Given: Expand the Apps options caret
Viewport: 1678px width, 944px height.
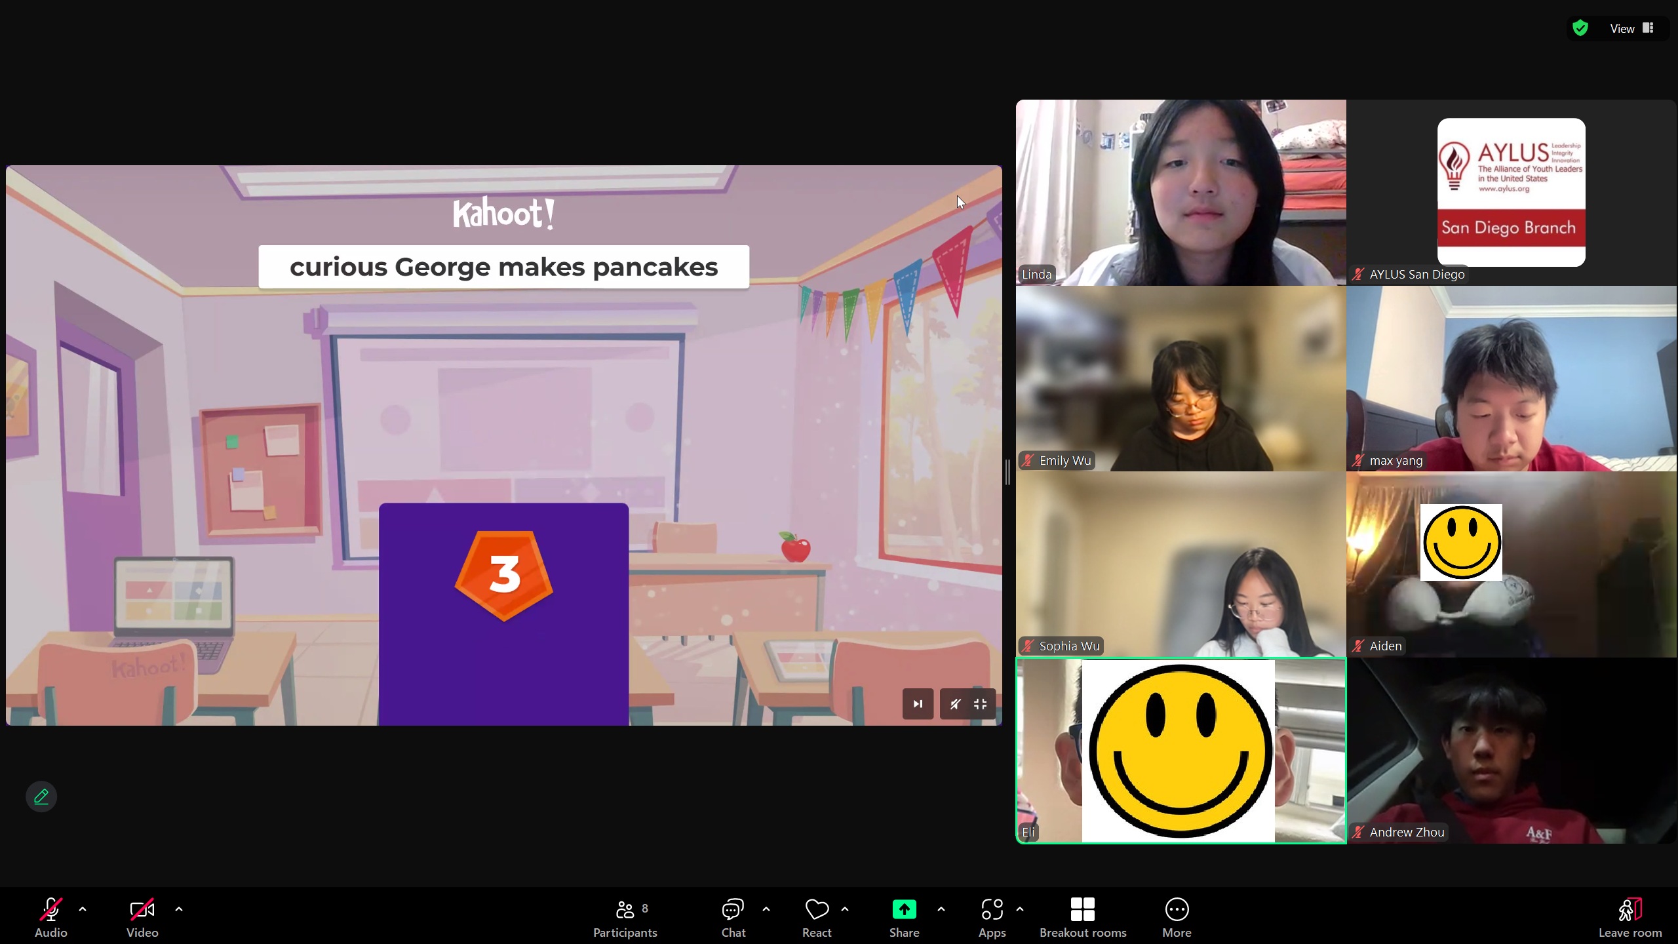Looking at the screenshot, I should 1020,909.
